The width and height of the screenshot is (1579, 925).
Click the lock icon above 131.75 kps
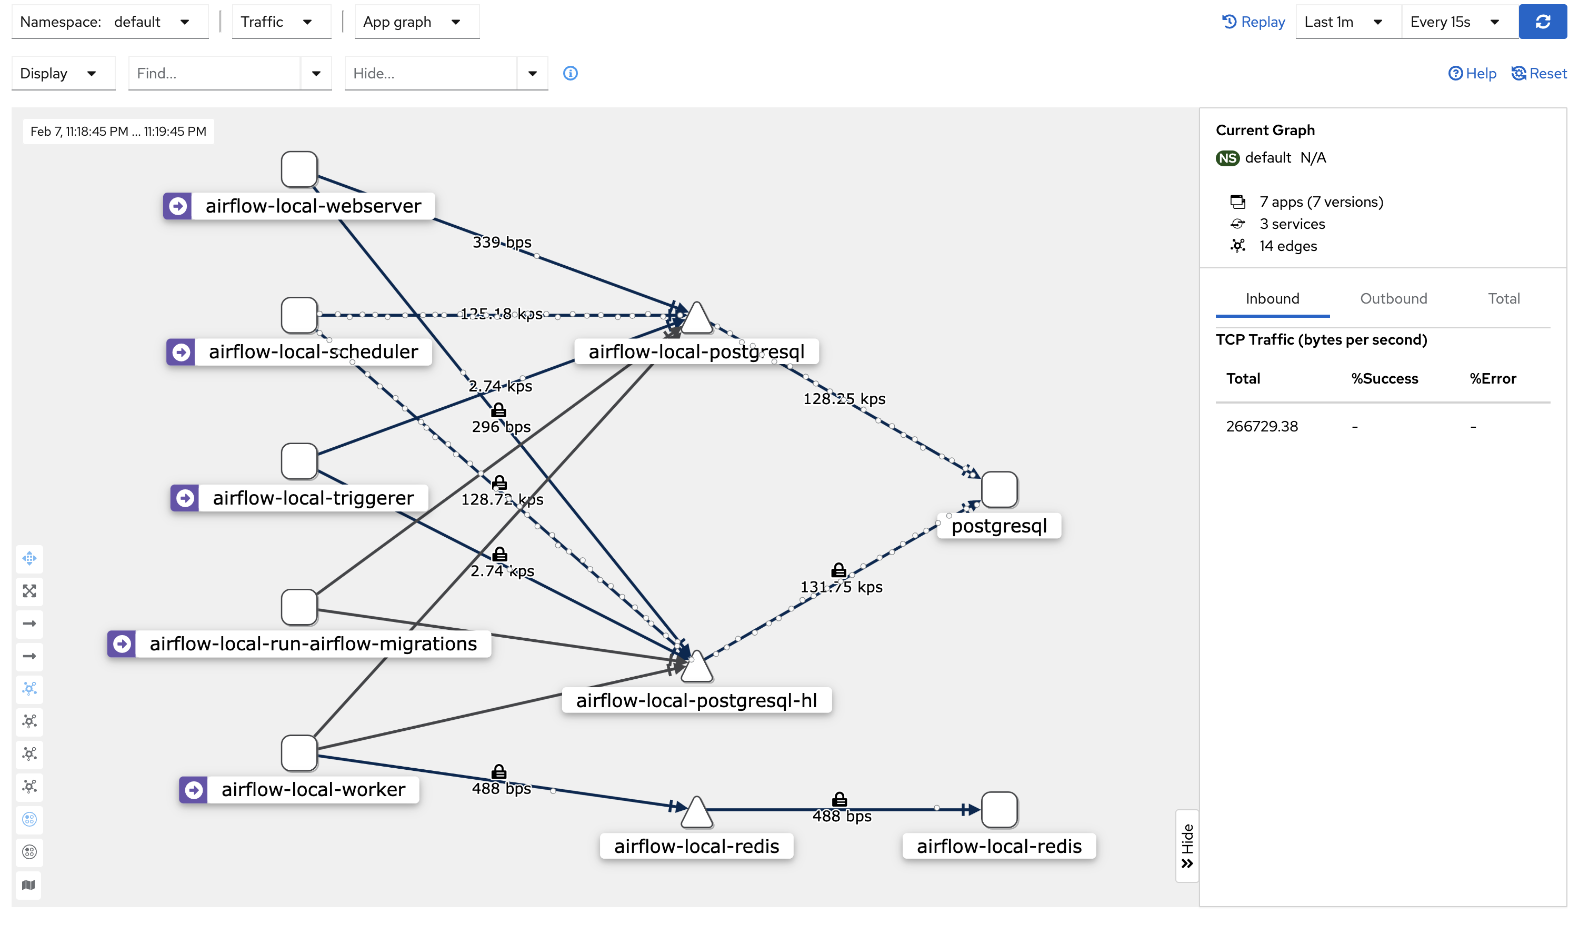[838, 570]
